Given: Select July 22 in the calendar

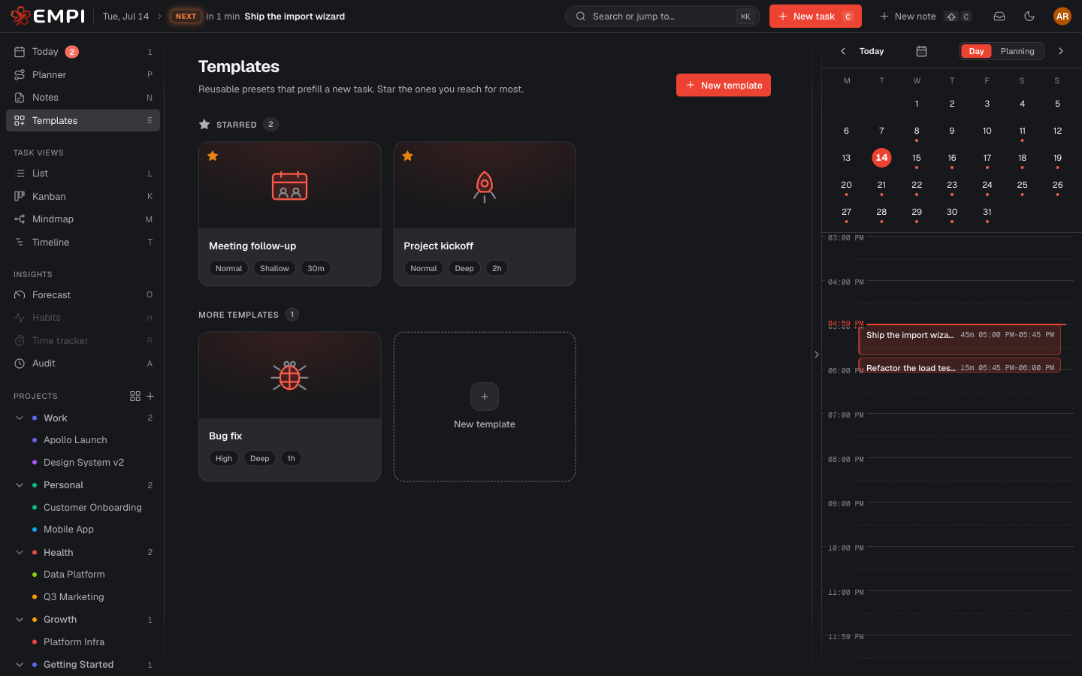Looking at the screenshot, I should (x=917, y=185).
